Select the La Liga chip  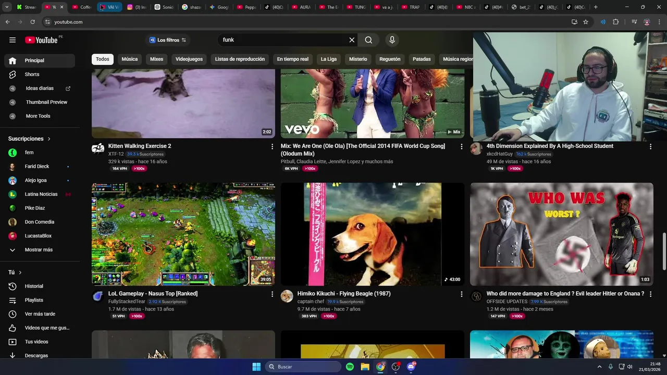pyautogui.click(x=329, y=59)
